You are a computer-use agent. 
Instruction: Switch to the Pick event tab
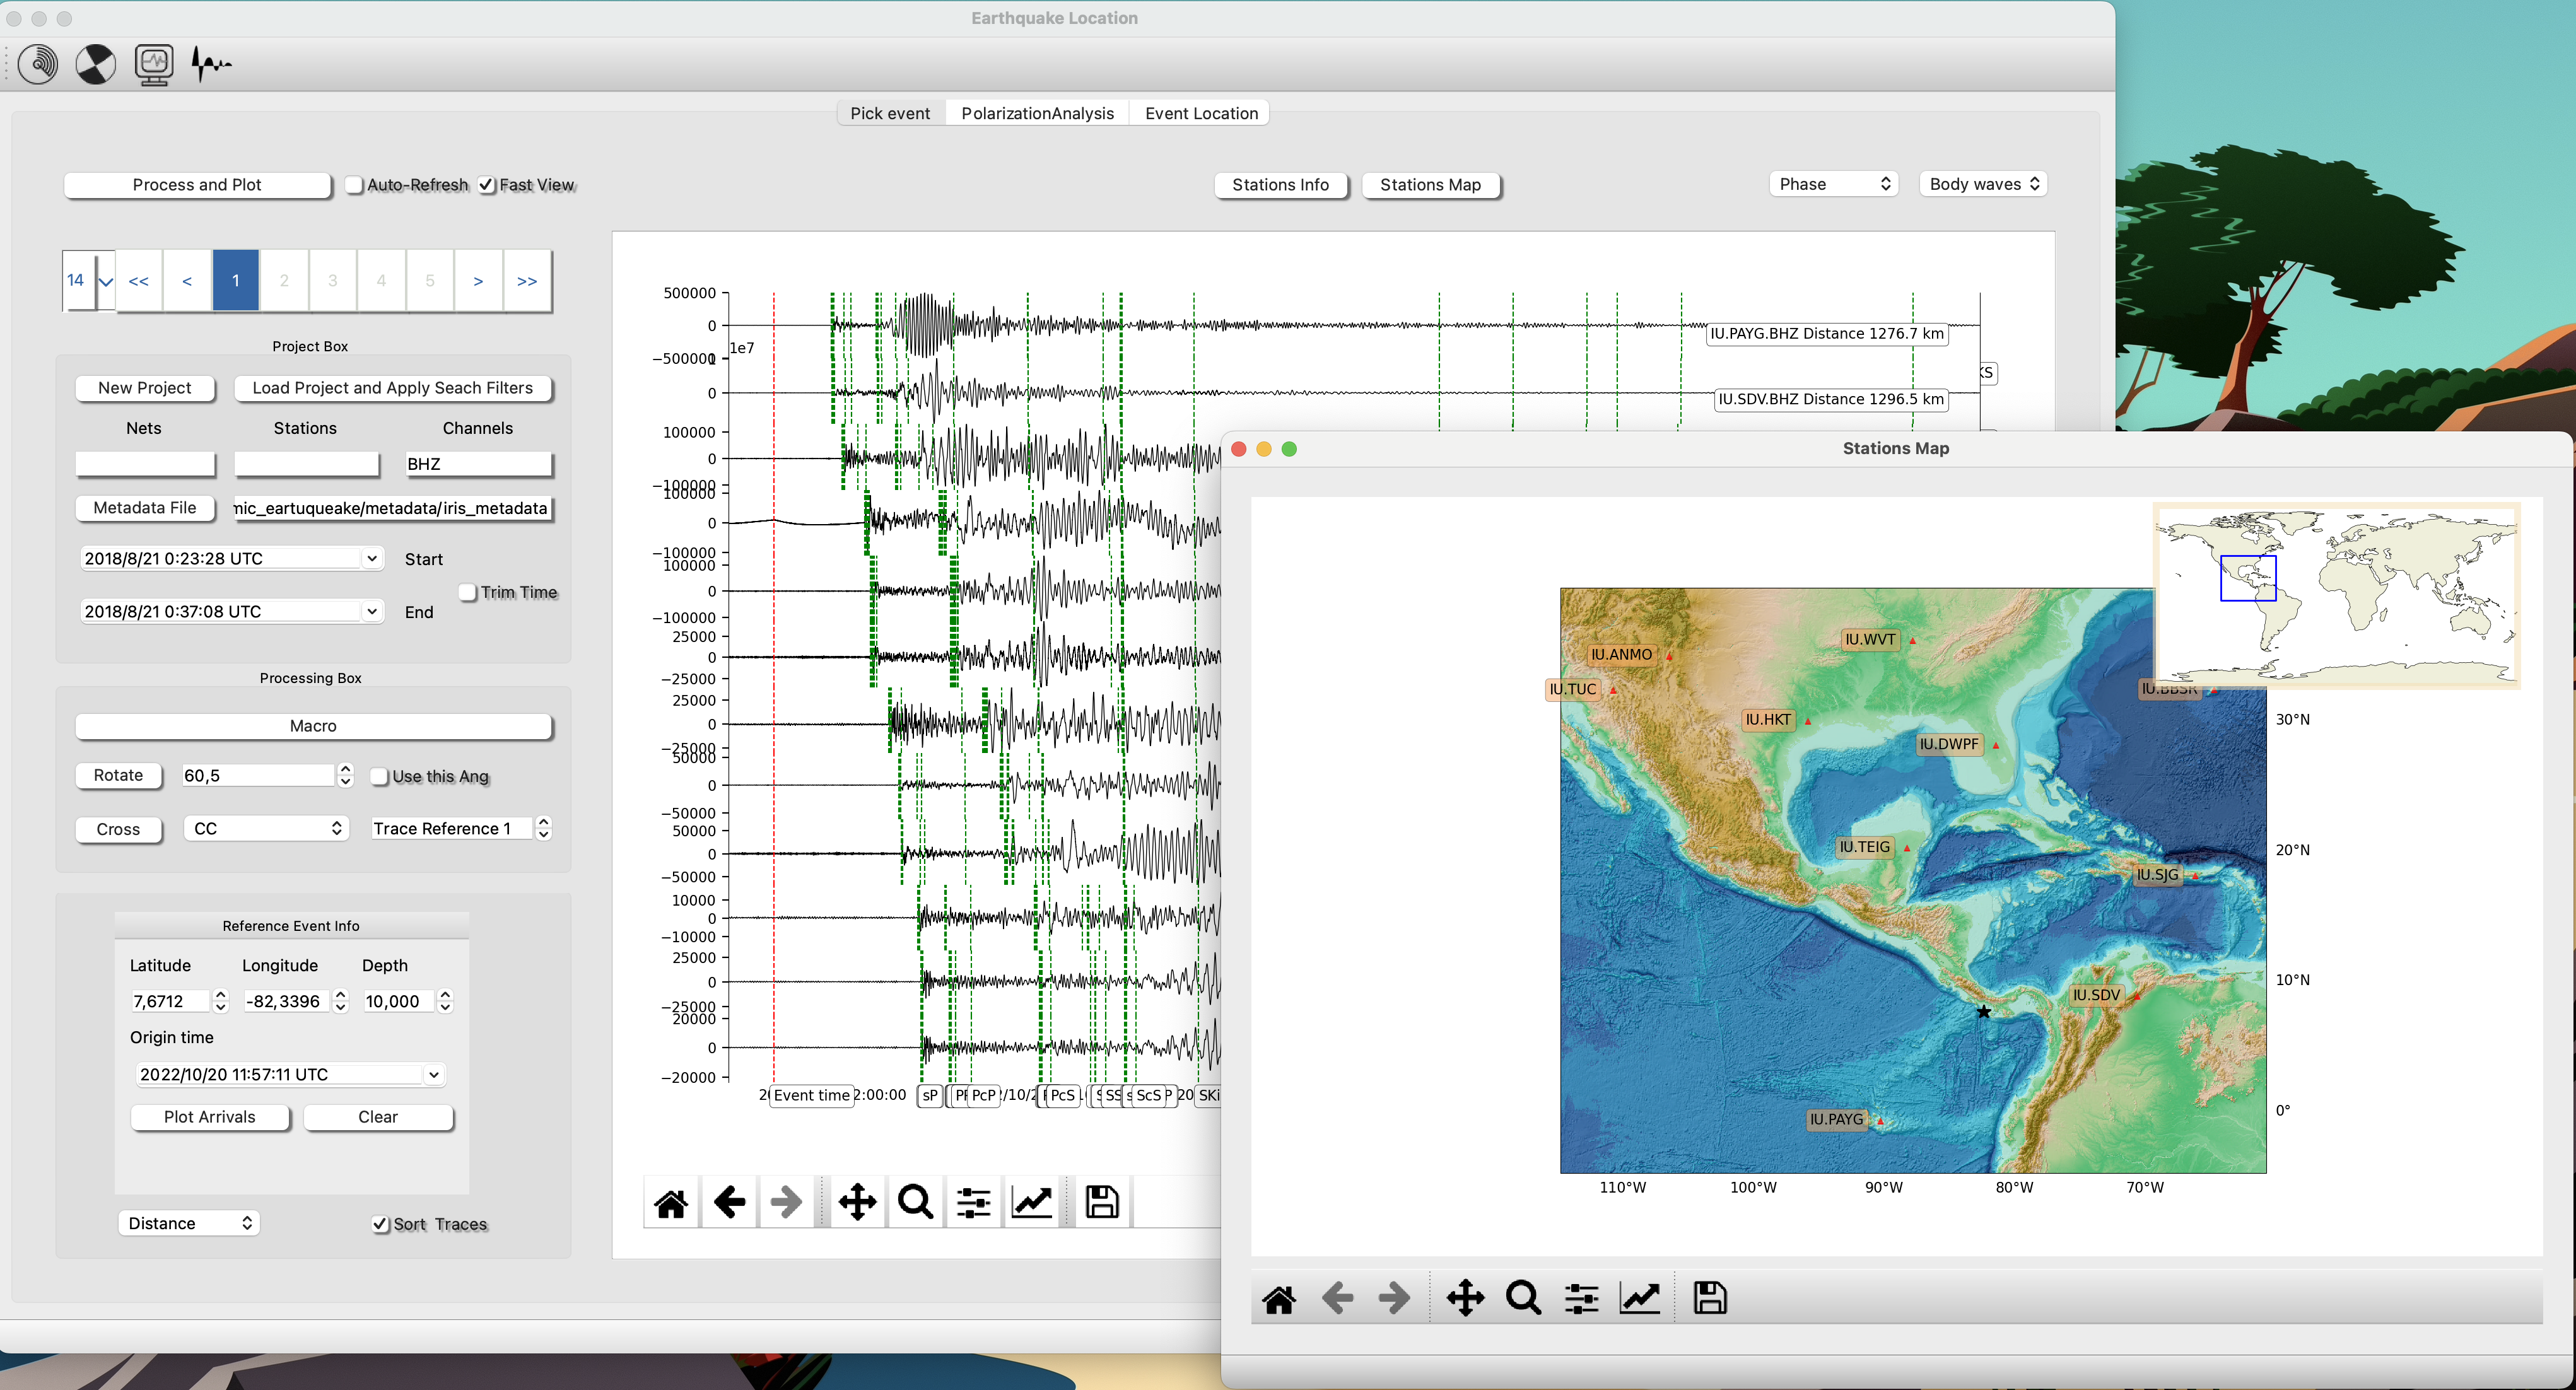pos(890,114)
